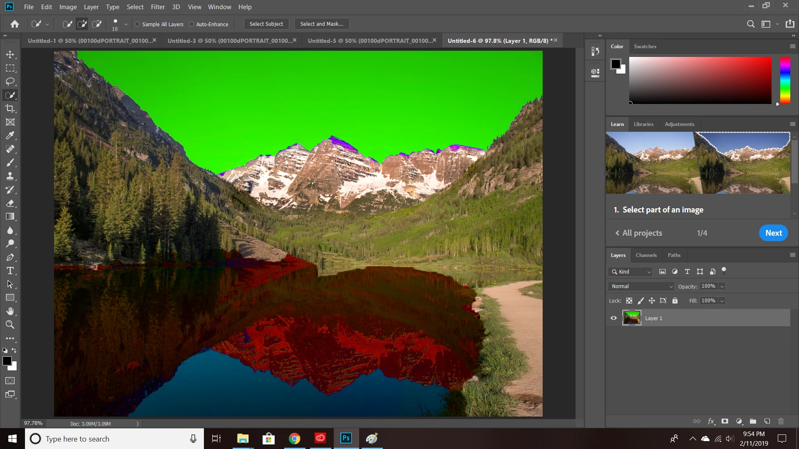Enable Sample All Layers checkbox
Viewport: 799px width, 449px height.
137,24
